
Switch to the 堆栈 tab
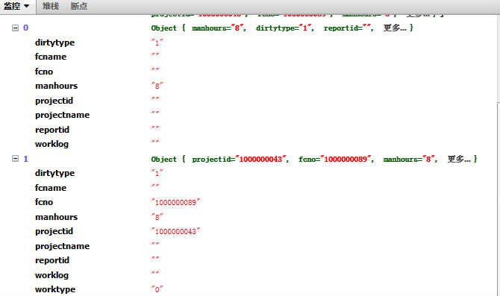point(51,6)
